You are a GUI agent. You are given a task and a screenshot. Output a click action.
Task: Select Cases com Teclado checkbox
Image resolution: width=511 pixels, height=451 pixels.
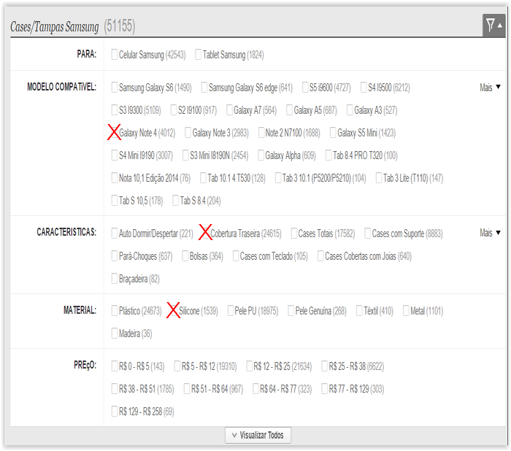click(x=236, y=256)
